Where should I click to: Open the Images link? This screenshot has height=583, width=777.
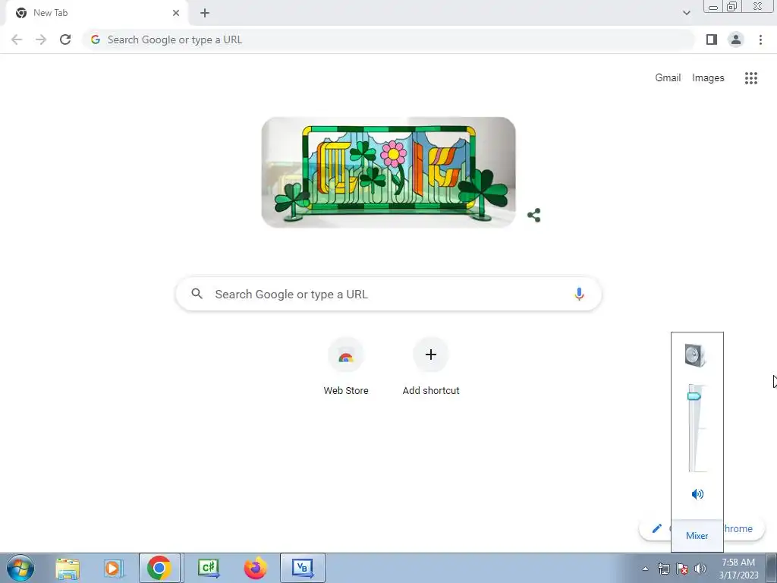pyautogui.click(x=708, y=78)
